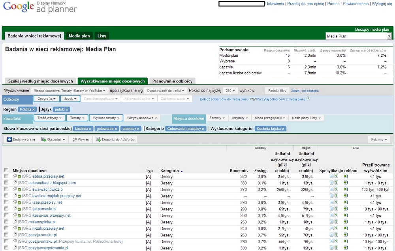Image resolution: width=395 pixels, height=251 pixels.
Task: Open the Geografia dropdown
Action: pos(46,99)
